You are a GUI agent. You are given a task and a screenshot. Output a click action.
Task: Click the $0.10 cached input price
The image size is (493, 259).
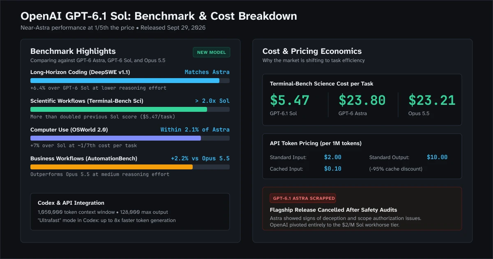pyautogui.click(x=333, y=169)
